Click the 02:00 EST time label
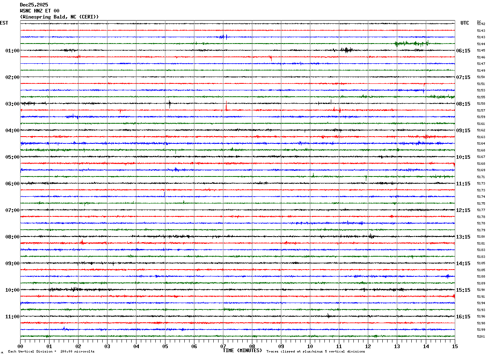This screenshot has height=357, width=487. coord(12,77)
